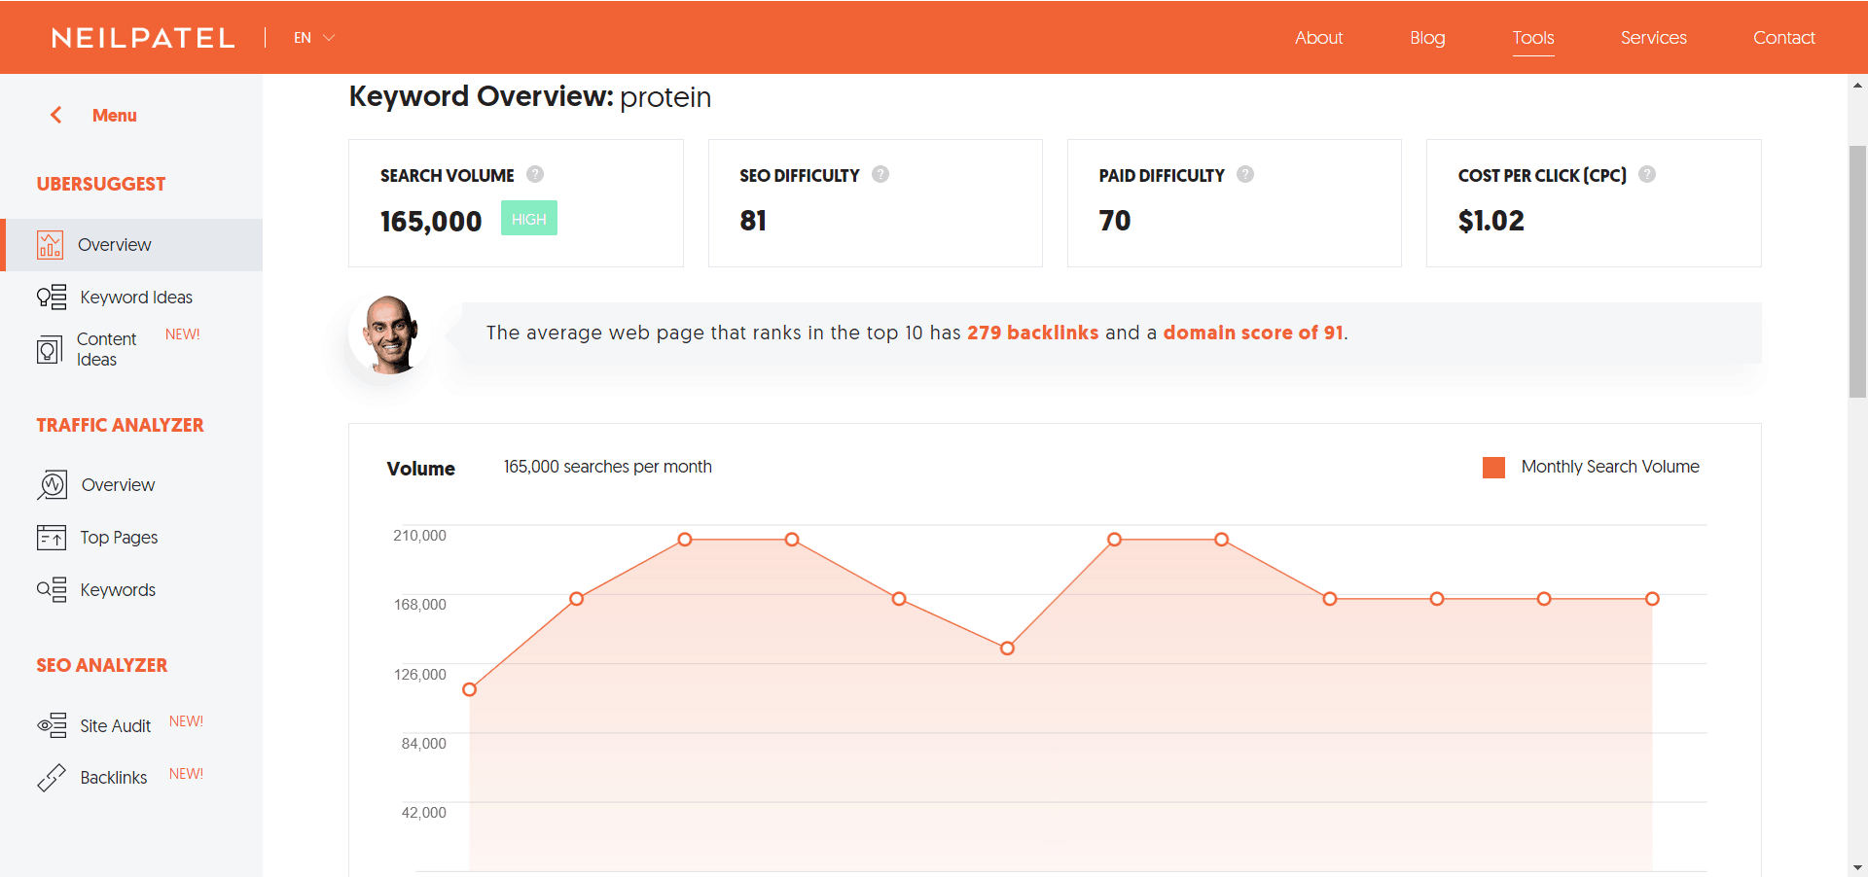
Task: Click the Cost Per Click help icon
Action: (1647, 174)
